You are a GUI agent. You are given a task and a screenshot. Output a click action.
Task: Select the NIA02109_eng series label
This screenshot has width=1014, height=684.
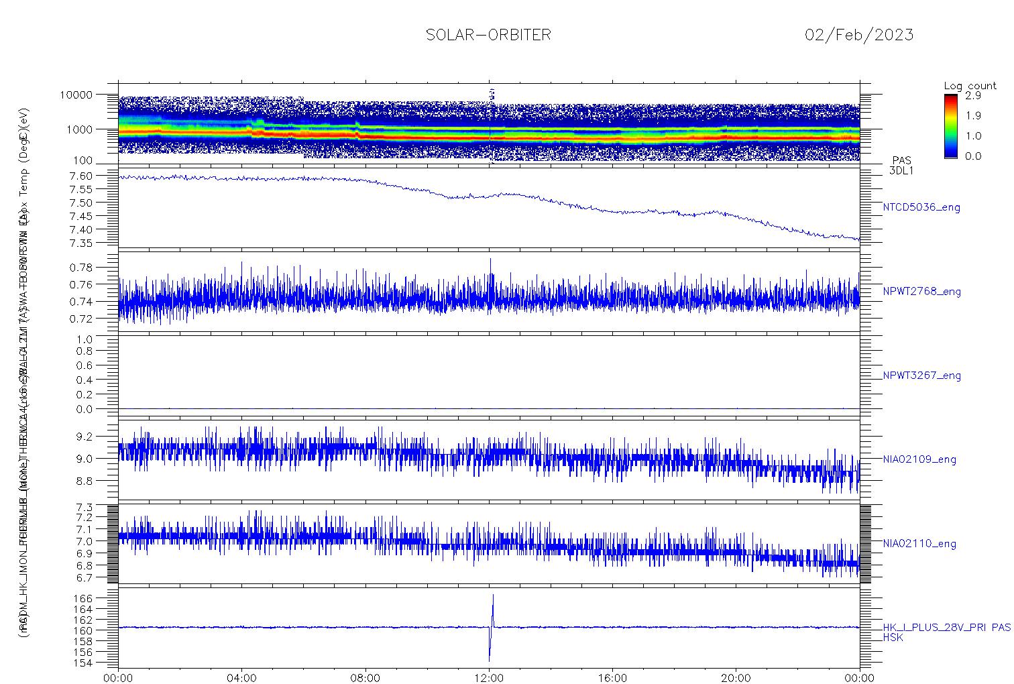[919, 459]
